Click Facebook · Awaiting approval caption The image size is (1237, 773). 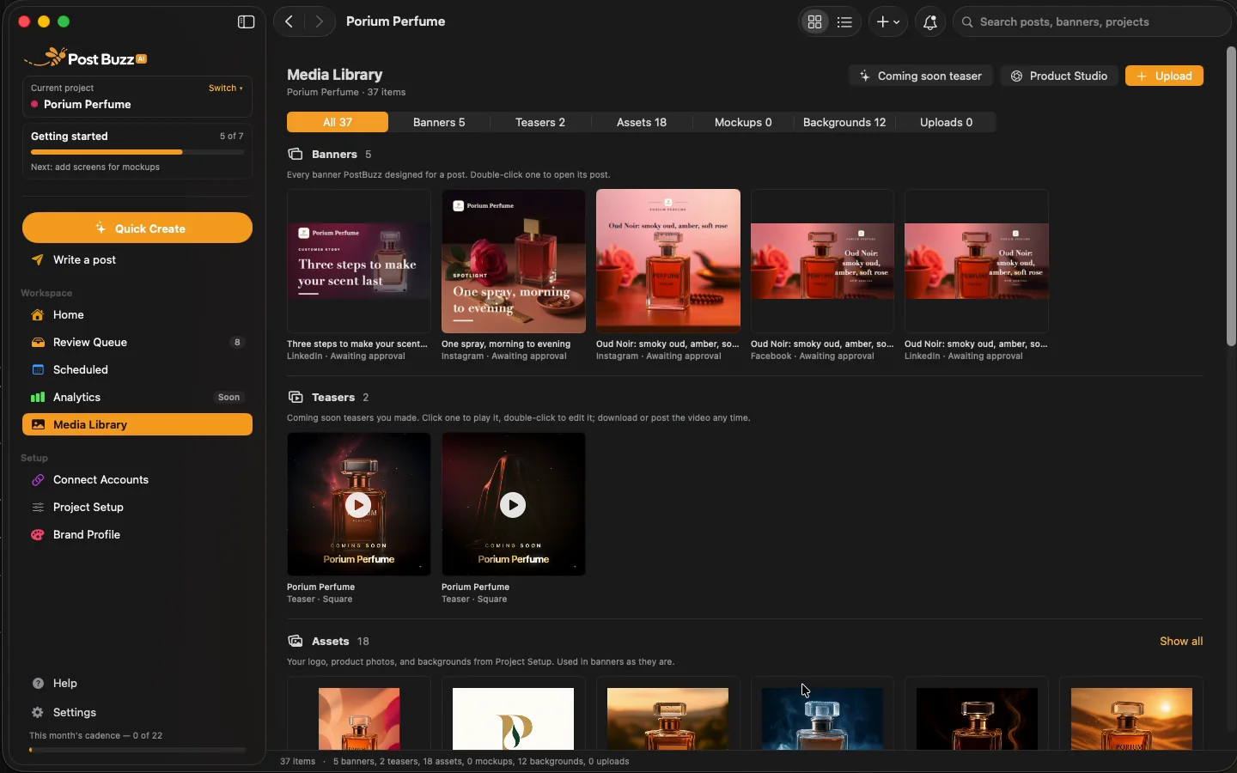[813, 356]
